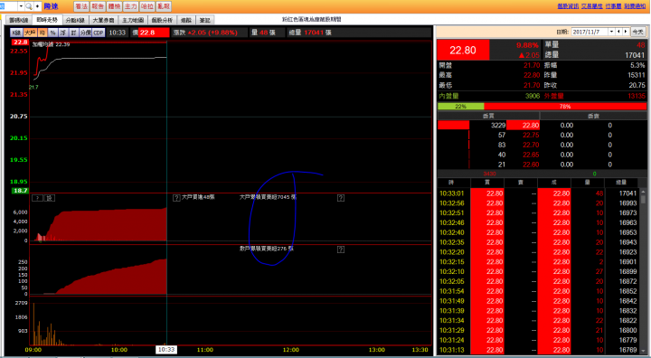Click the bid price 22.70 in order book
The height and width of the screenshot is (358, 651).
[531, 145]
